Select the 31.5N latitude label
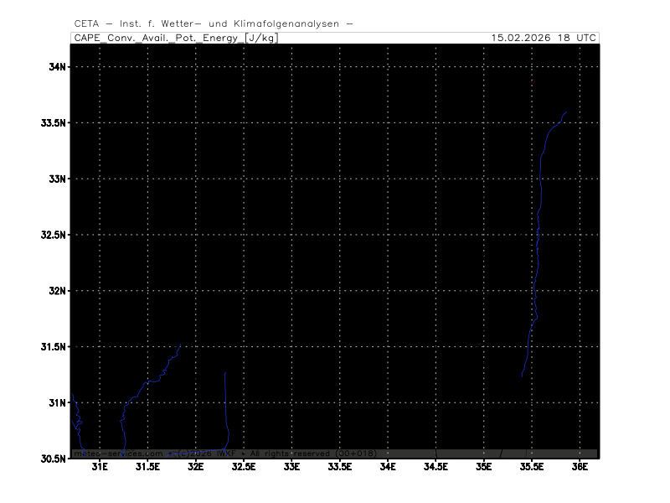This screenshot has height=503, width=670. click(x=52, y=347)
